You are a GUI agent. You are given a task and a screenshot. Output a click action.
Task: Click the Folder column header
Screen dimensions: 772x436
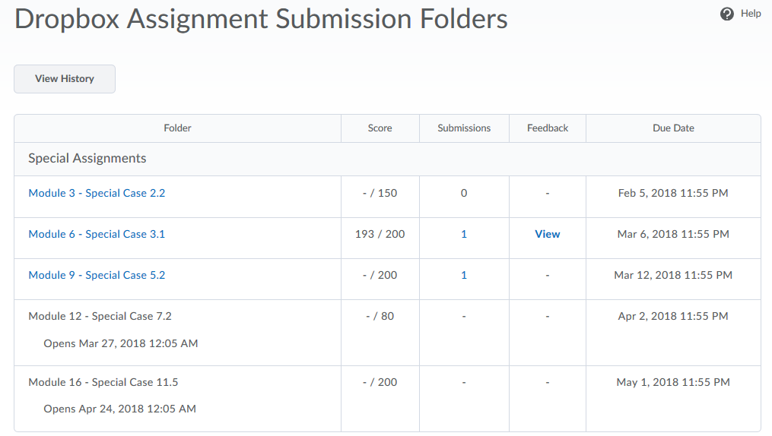[x=177, y=128]
